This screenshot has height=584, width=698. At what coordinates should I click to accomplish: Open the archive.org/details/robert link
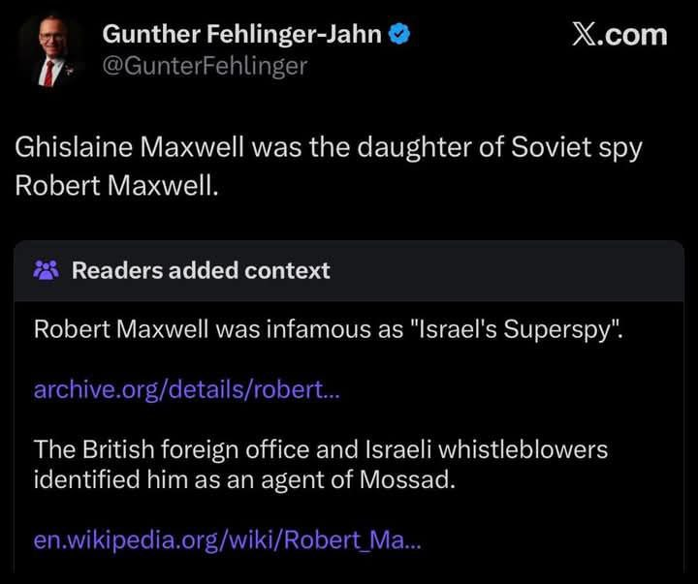pos(187,389)
